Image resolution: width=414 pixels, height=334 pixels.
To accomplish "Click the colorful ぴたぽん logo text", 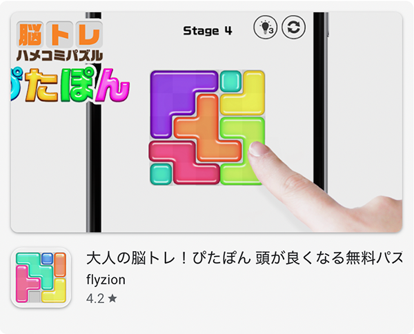I will click(70, 85).
